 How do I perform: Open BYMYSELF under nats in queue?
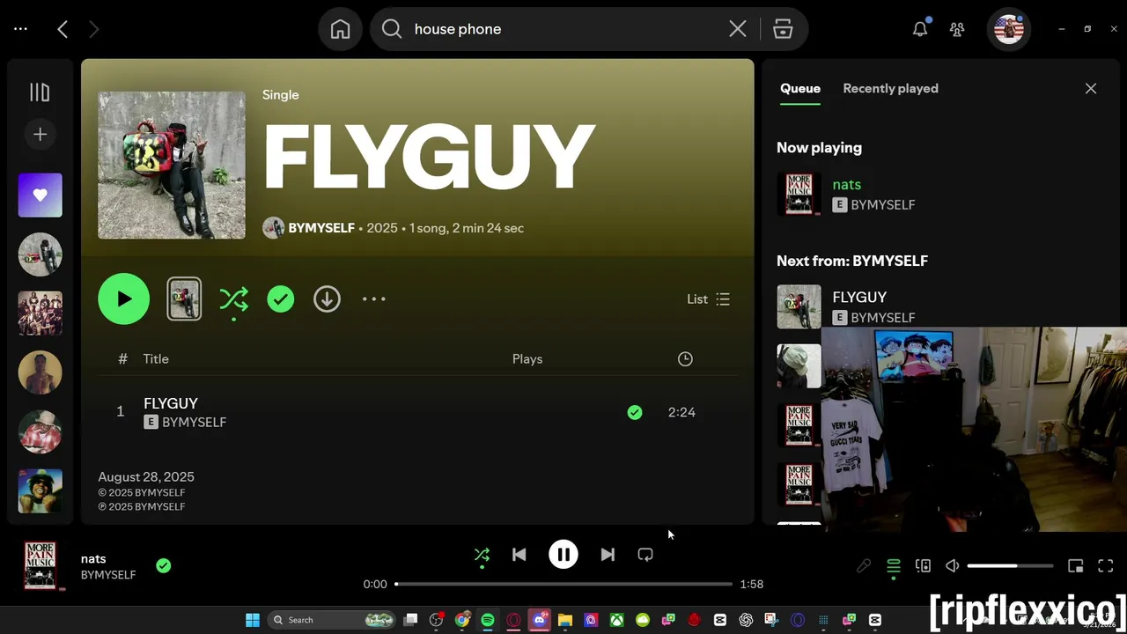point(883,204)
